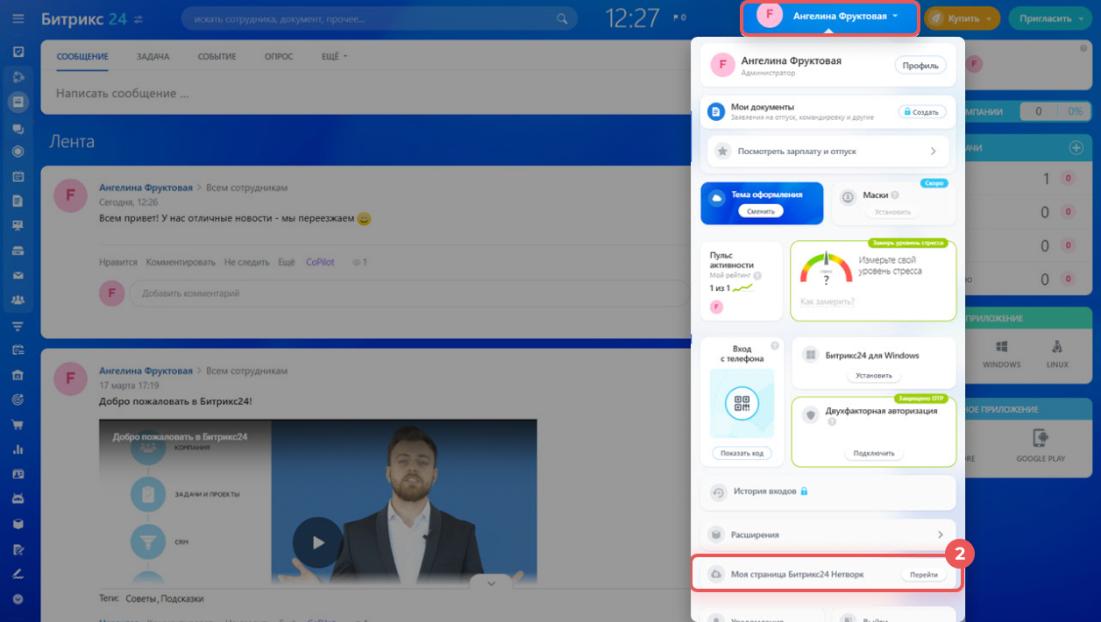Focus the search field in the header
1101x622 pixels.
pos(380,18)
